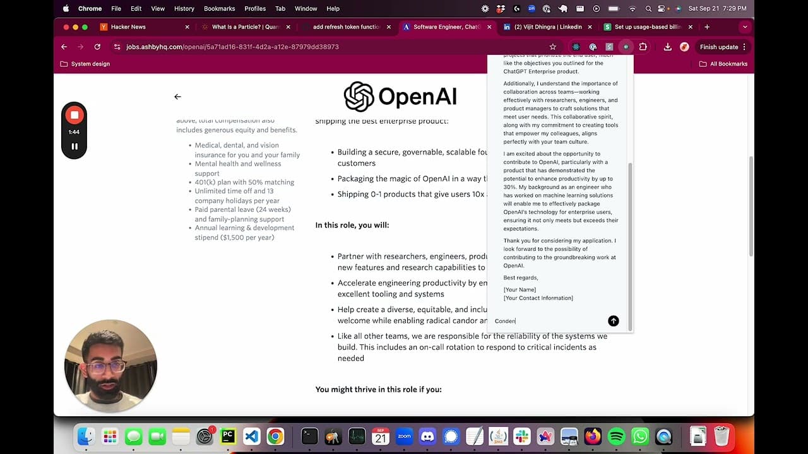Click the OpenAI logo

click(x=400, y=96)
